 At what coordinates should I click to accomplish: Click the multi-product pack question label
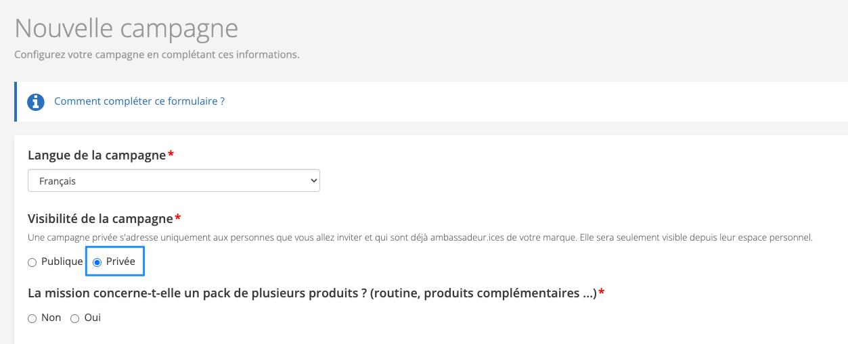[x=312, y=293]
